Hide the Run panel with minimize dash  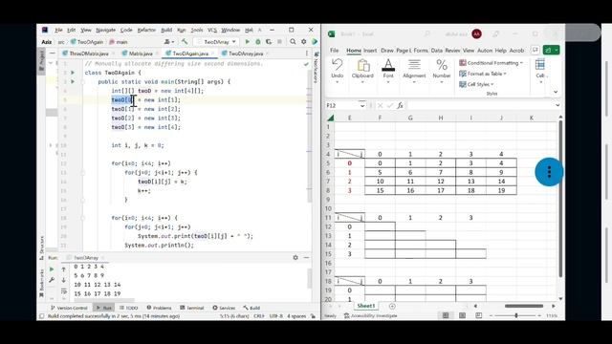click(x=306, y=257)
